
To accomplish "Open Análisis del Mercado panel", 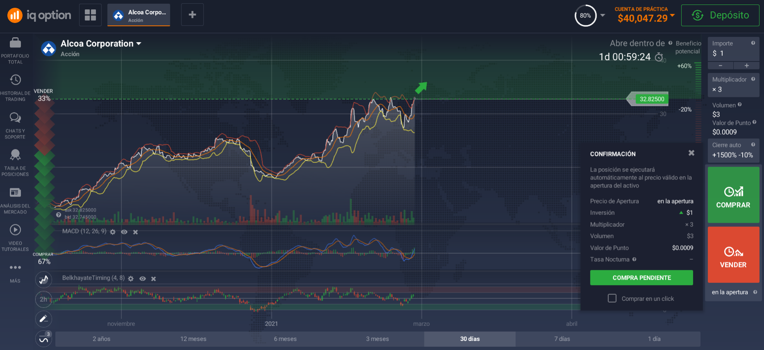I will pyautogui.click(x=15, y=201).
